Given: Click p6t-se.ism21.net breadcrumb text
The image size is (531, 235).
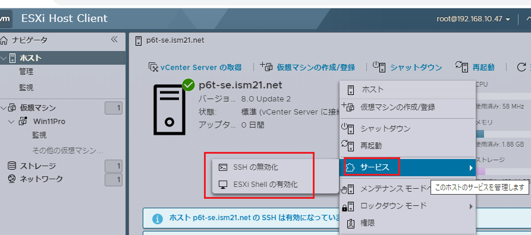Looking at the screenshot, I should [x=175, y=40].
